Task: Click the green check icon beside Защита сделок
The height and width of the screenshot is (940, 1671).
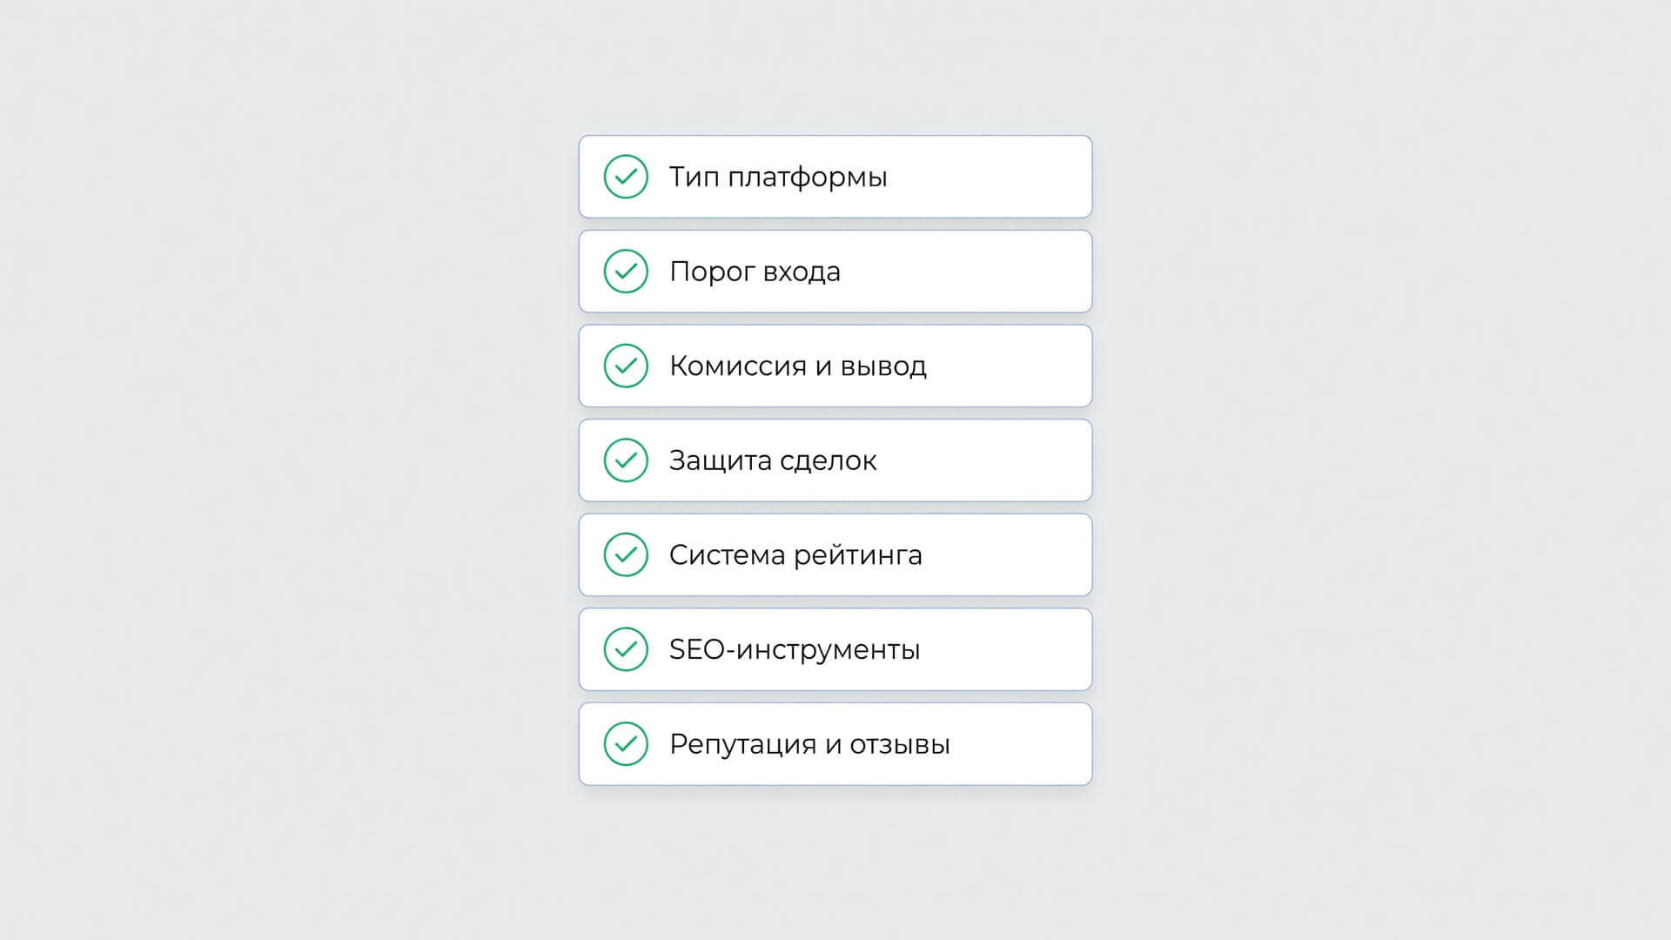Action: coord(626,460)
